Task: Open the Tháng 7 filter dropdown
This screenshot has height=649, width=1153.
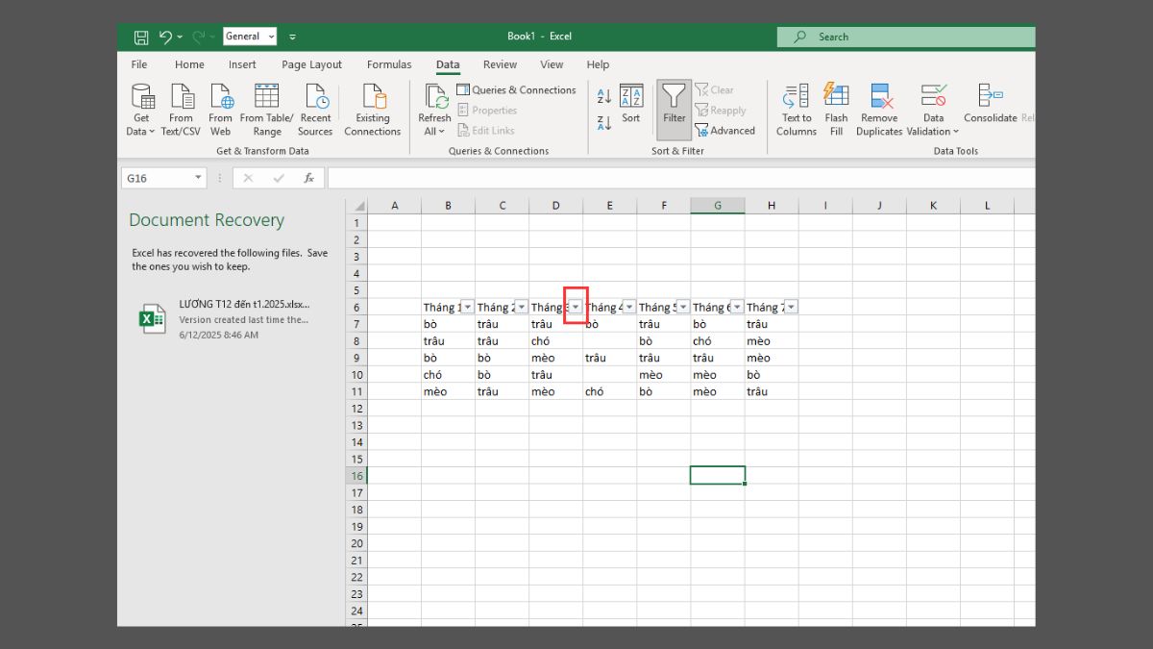Action: tap(790, 307)
